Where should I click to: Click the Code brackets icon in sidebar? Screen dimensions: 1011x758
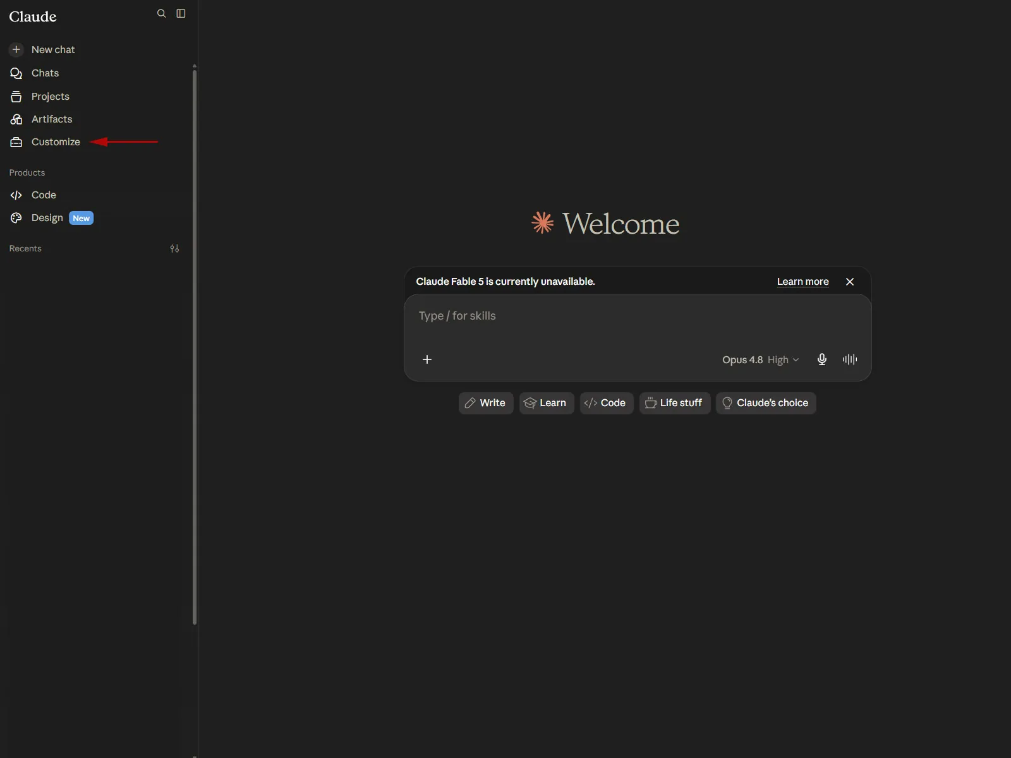coord(16,195)
